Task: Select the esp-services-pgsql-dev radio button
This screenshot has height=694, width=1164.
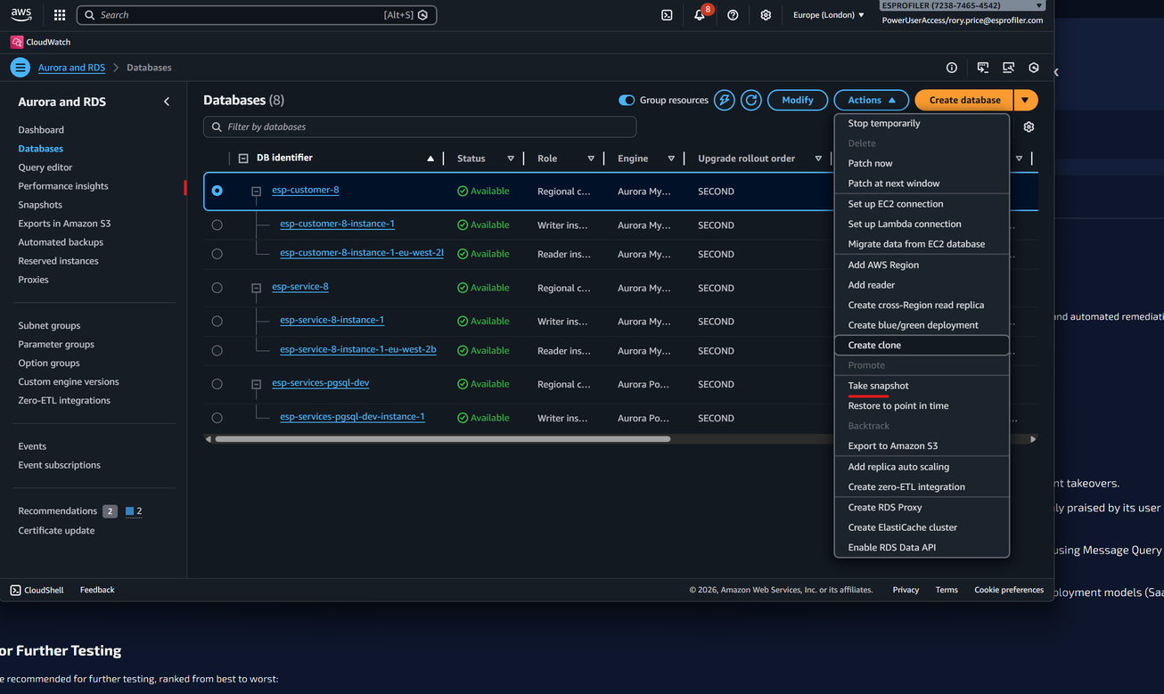Action: [x=217, y=384]
